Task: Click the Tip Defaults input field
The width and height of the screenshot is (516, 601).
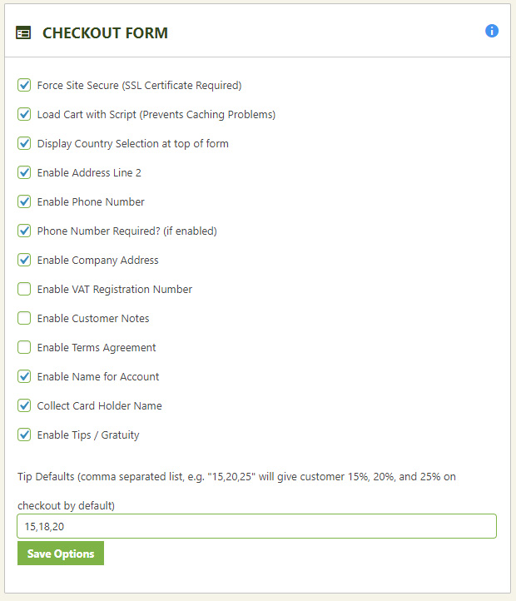Action: tap(256, 526)
